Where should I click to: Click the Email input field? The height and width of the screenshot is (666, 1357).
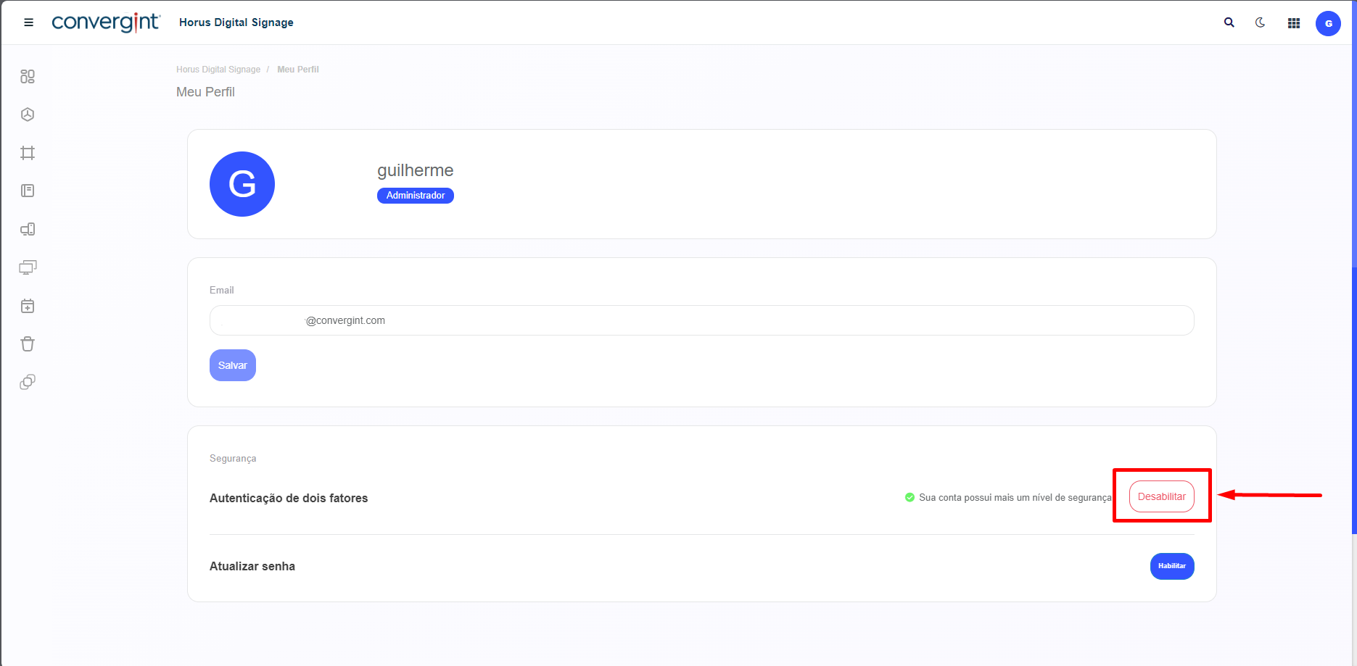[x=701, y=320]
